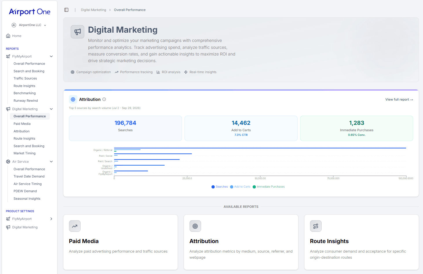Click the trend-line icon on the Paid Media card
This screenshot has height=274, width=423.
coord(75,226)
